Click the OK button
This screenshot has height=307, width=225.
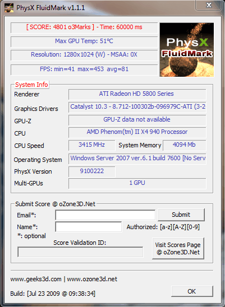(192, 291)
